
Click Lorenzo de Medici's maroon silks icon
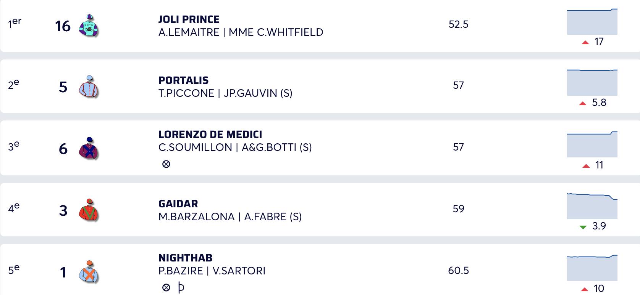[x=89, y=148]
